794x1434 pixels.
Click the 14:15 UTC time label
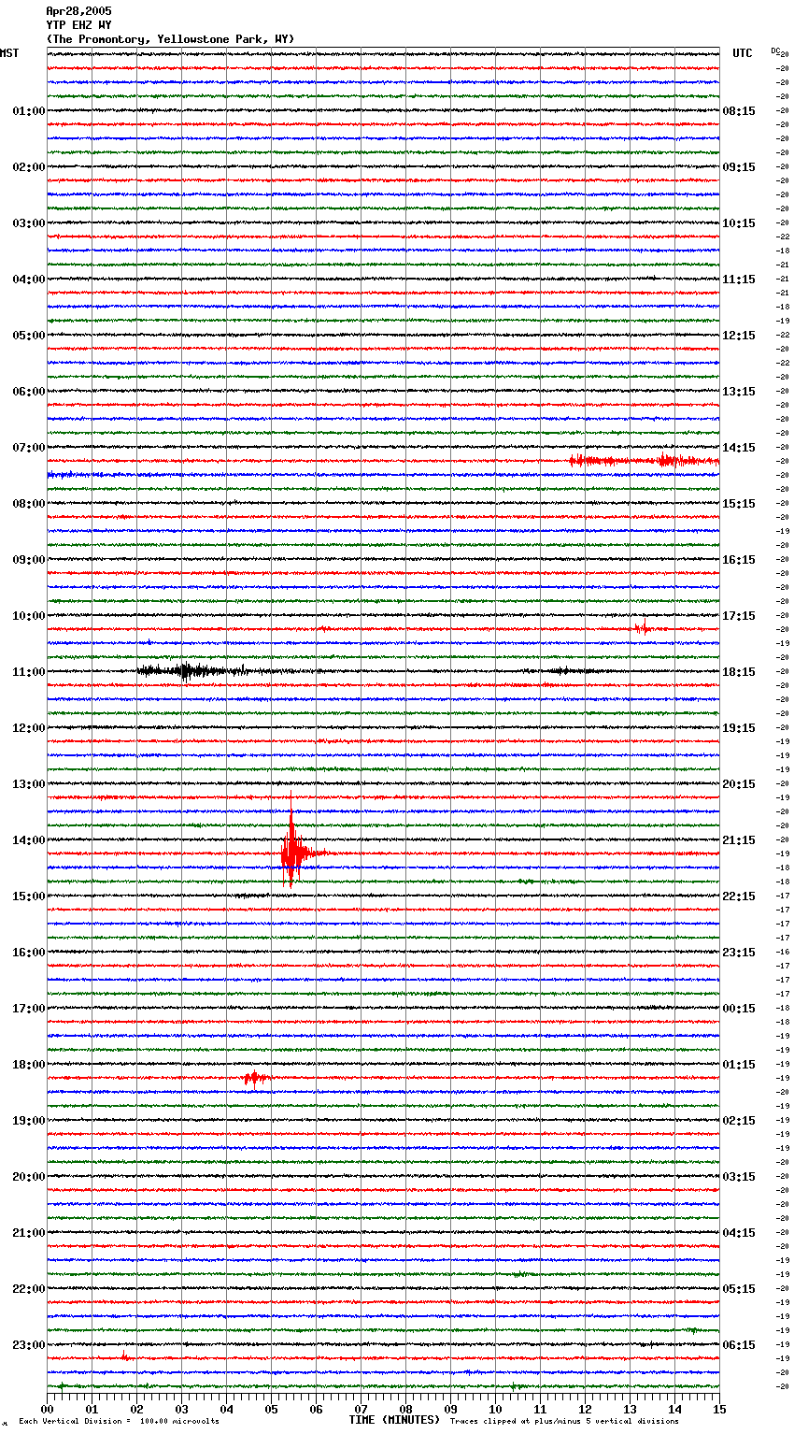pos(739,448)
